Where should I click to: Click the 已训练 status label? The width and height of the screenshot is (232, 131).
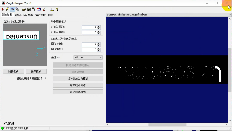pyautogui.click(x=9, y=124)
